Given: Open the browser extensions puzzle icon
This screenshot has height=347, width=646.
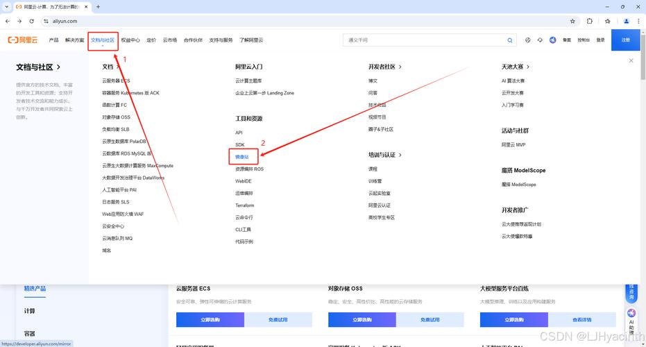Looking at the screenshot, I should (x=590, y=21).
